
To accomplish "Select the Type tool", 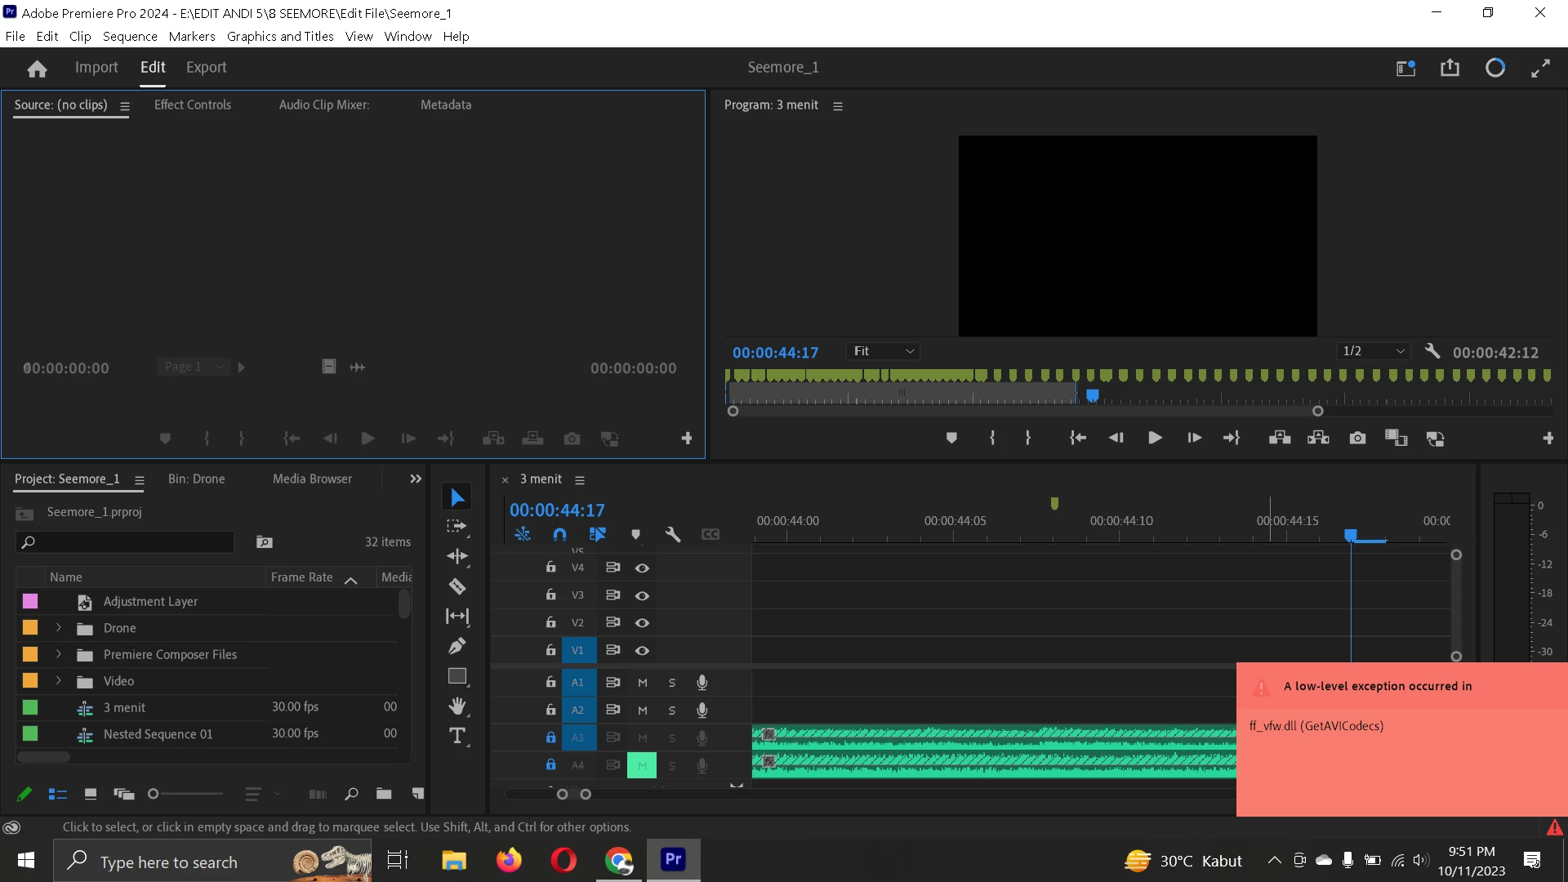I will point(457,736).
